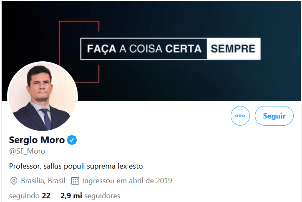Click the word Professor in the bio
The height and width of the screenshot is (202, 302).
(25, 166)
